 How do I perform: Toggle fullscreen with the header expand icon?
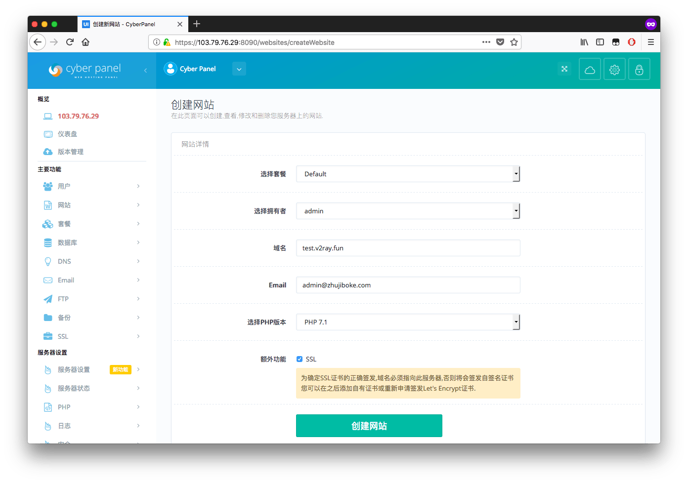click(x=564, y=69)
